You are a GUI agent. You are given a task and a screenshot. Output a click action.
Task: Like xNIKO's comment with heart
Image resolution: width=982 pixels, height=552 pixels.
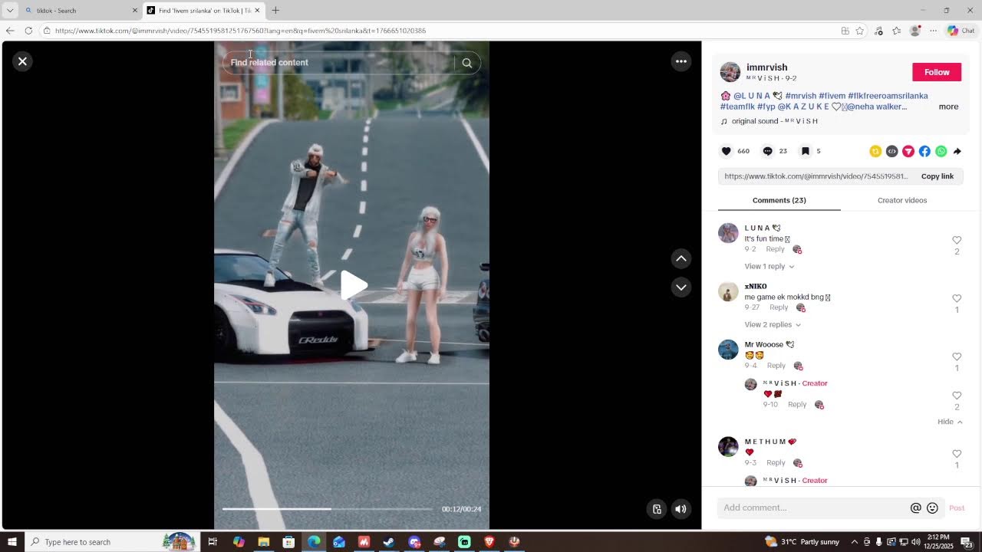(957, 298)
